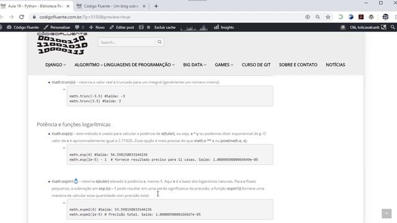Click code line math.expm1(4) #Saída: 53.598150033144236
The height and width of the screenshot is (223, 397).
click(x=110, y=209)
